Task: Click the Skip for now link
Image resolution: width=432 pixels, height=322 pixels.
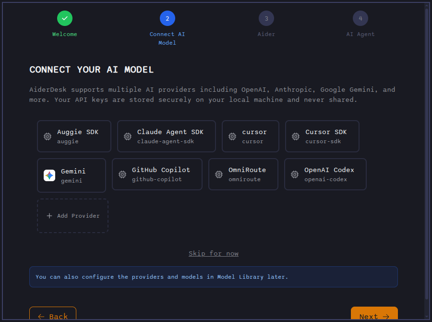Action: point(214,254)
